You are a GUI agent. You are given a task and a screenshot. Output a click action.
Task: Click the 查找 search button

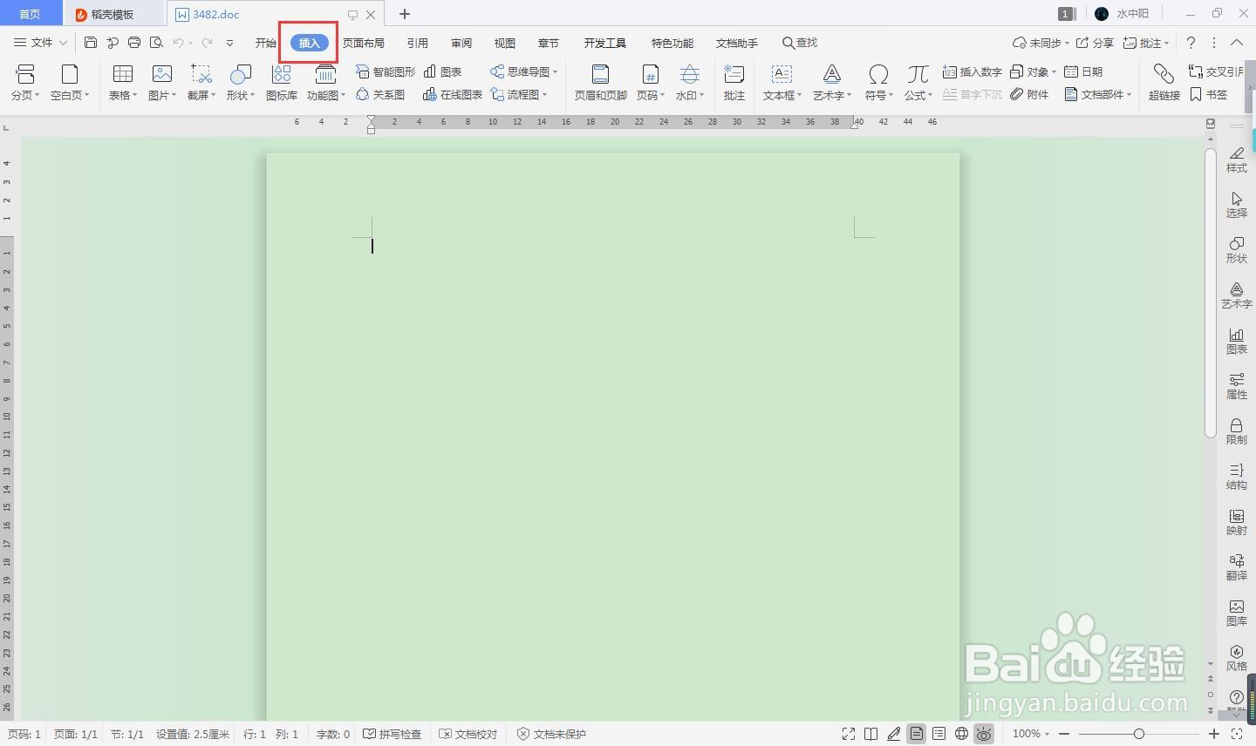[800, 43]
